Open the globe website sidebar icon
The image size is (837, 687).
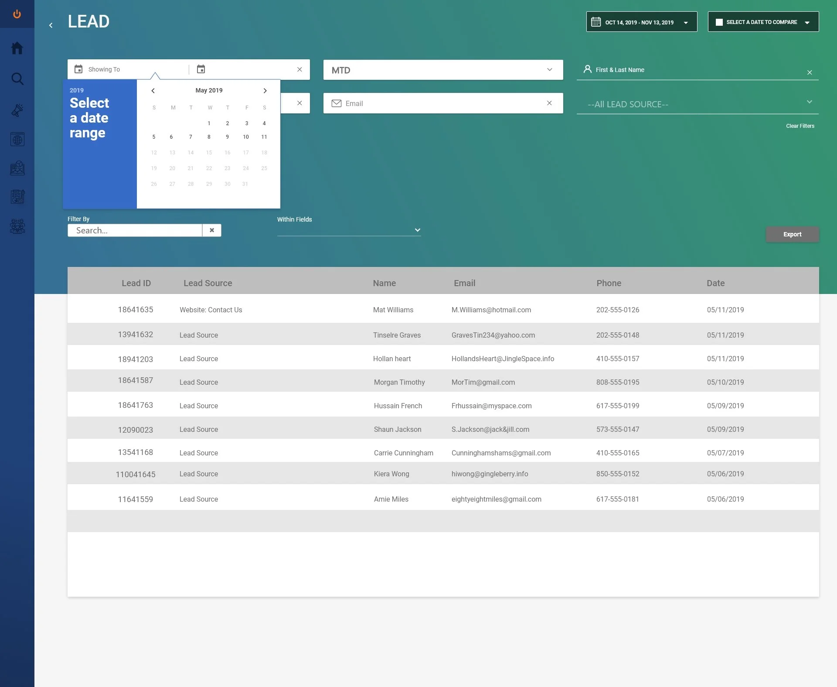17,140
